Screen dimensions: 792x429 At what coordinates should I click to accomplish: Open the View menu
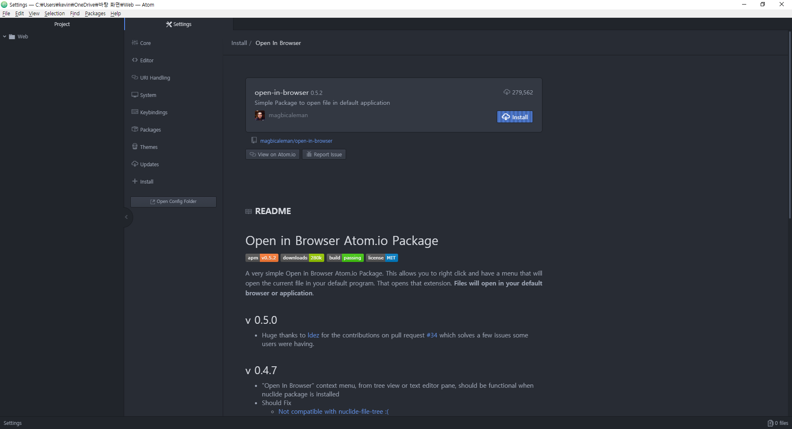pyautogui.click(x=34, y=14)
